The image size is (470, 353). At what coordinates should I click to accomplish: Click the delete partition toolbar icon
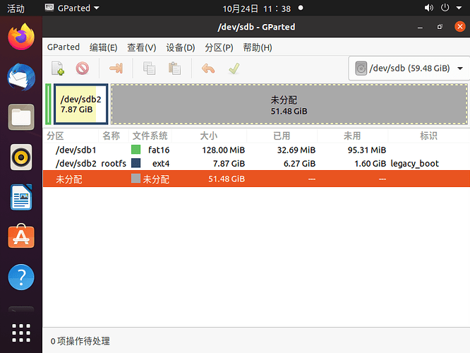point(83,68)
